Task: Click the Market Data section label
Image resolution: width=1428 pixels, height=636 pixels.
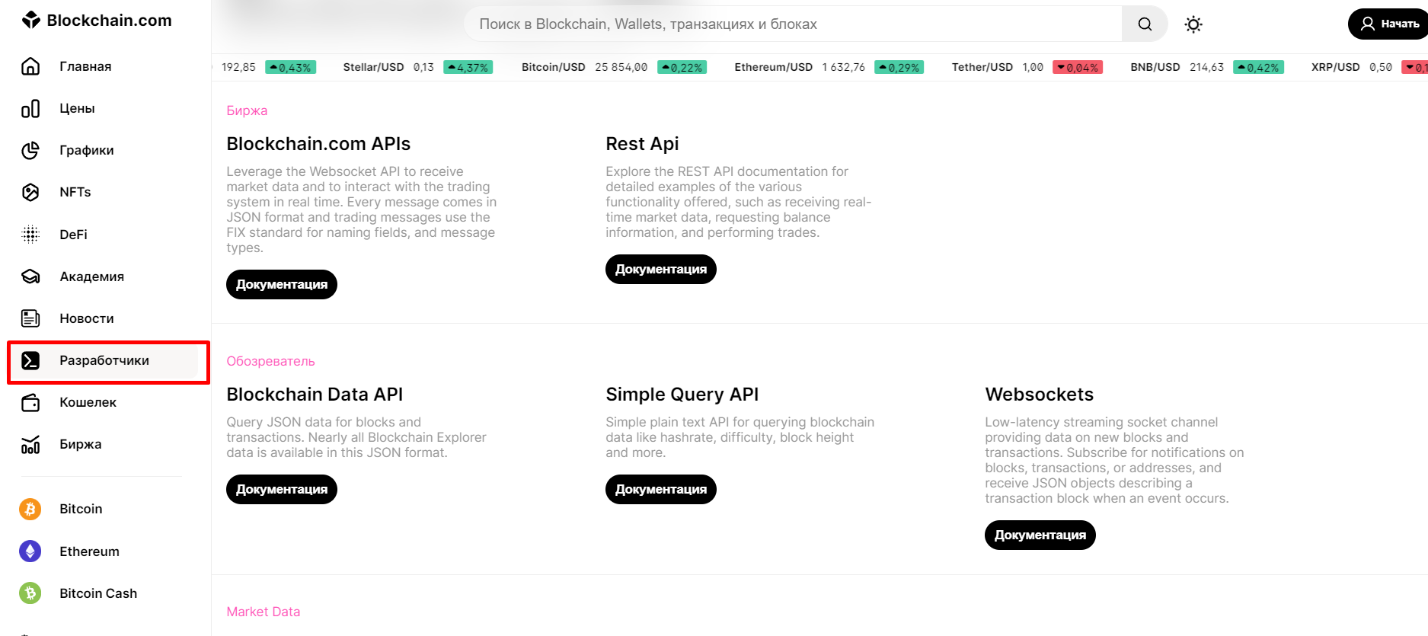Action: click(x=264, y=612)
